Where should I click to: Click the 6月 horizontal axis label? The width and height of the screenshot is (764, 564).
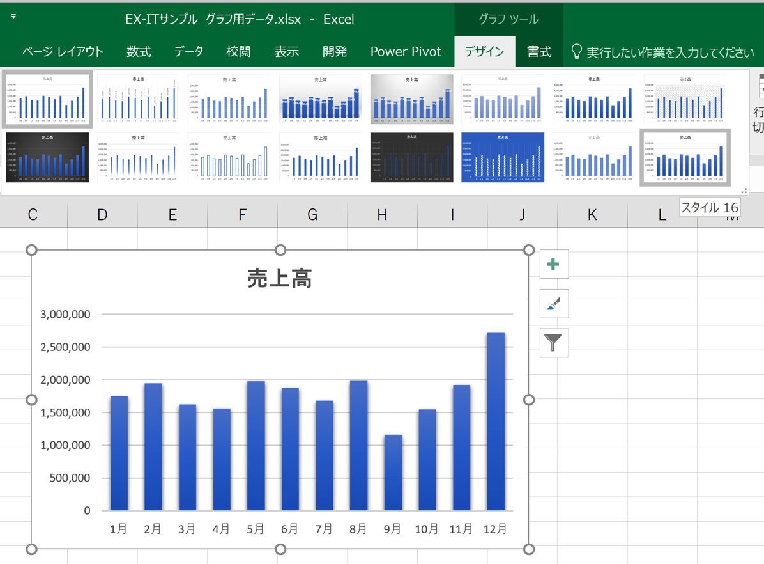pos(290,529)
